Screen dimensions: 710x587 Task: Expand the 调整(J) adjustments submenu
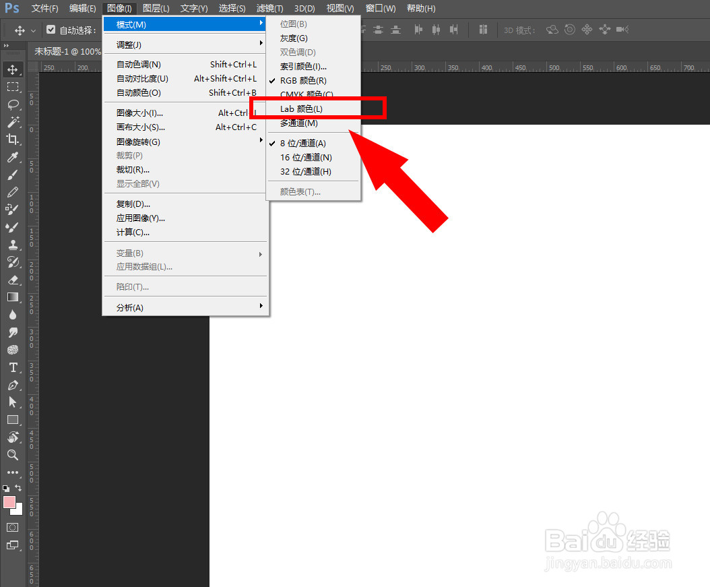pos(185,45)
